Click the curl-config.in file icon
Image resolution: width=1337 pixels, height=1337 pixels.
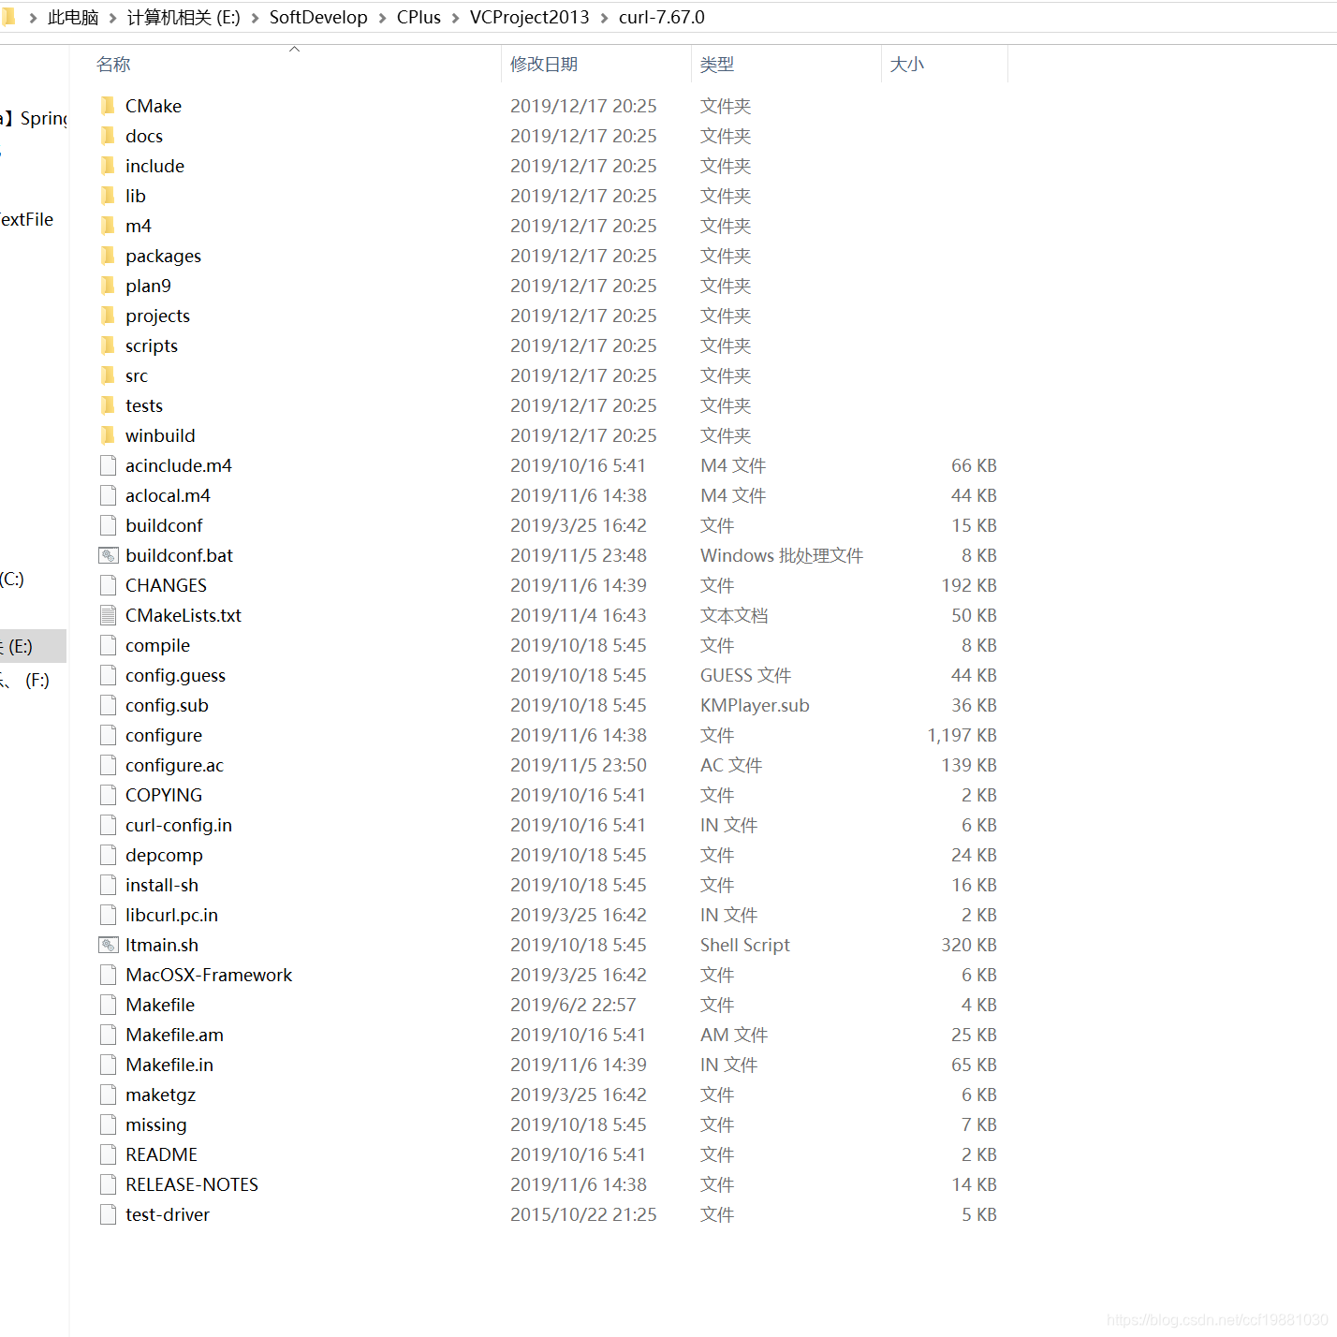point(109,825)
